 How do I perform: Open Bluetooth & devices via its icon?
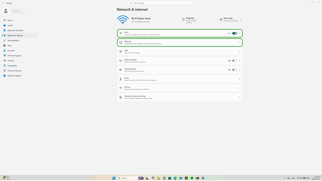(x=4, y=30)
